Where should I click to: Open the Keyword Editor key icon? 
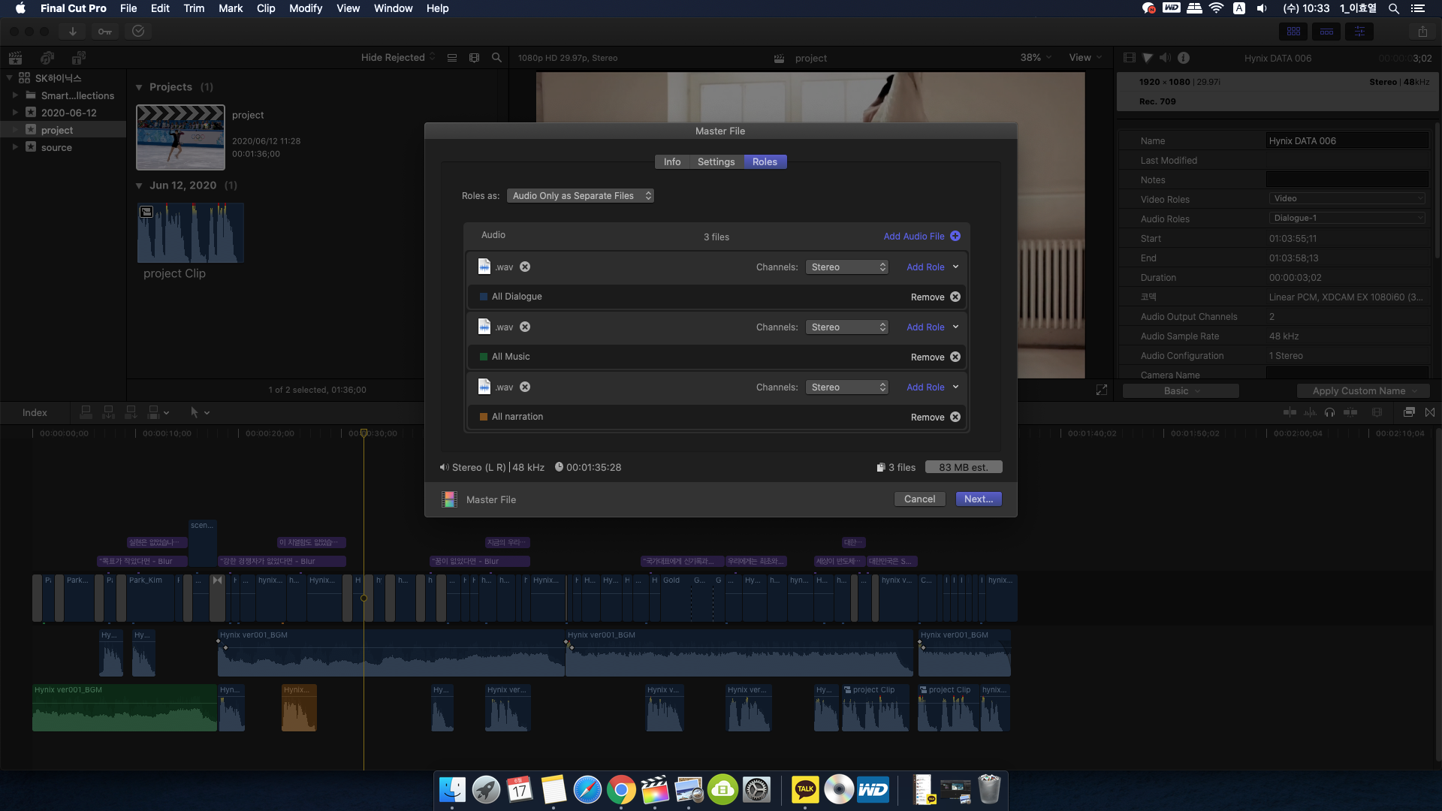pos(105,32)
